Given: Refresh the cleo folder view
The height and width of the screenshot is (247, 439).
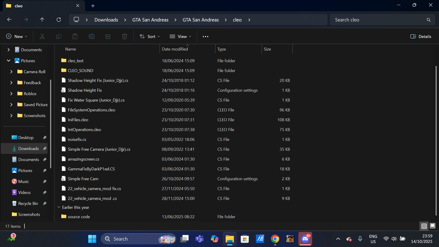Looking at the screenshot, I should click(59, 20).
